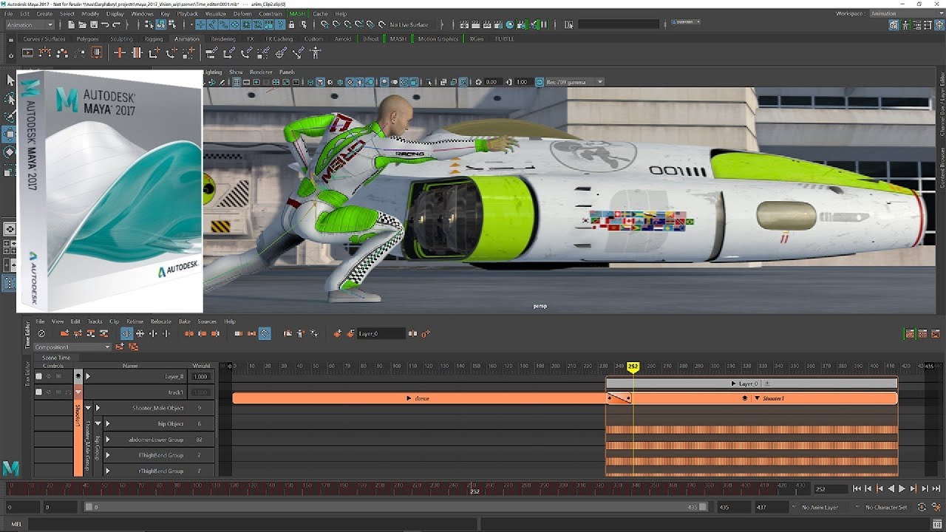946x532 pixels.
Task: Click the Open Scene folder icon
Action: (x=82, y=24)
